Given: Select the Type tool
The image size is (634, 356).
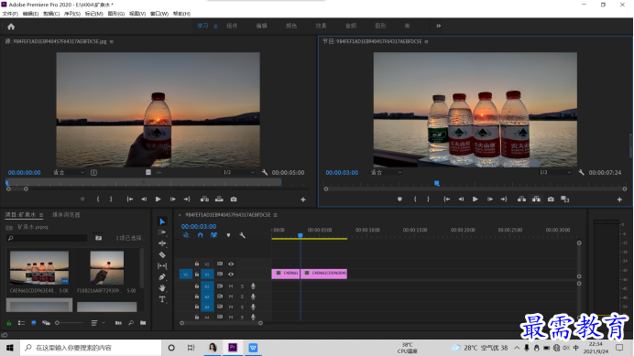Looking at the screenshot, I should click(162, 299).
